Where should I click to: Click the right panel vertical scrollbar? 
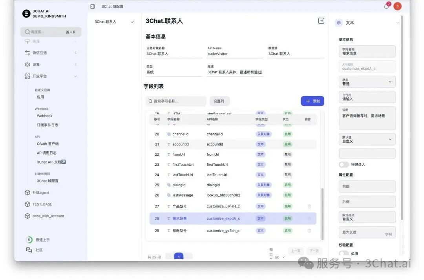coord(402,118)
